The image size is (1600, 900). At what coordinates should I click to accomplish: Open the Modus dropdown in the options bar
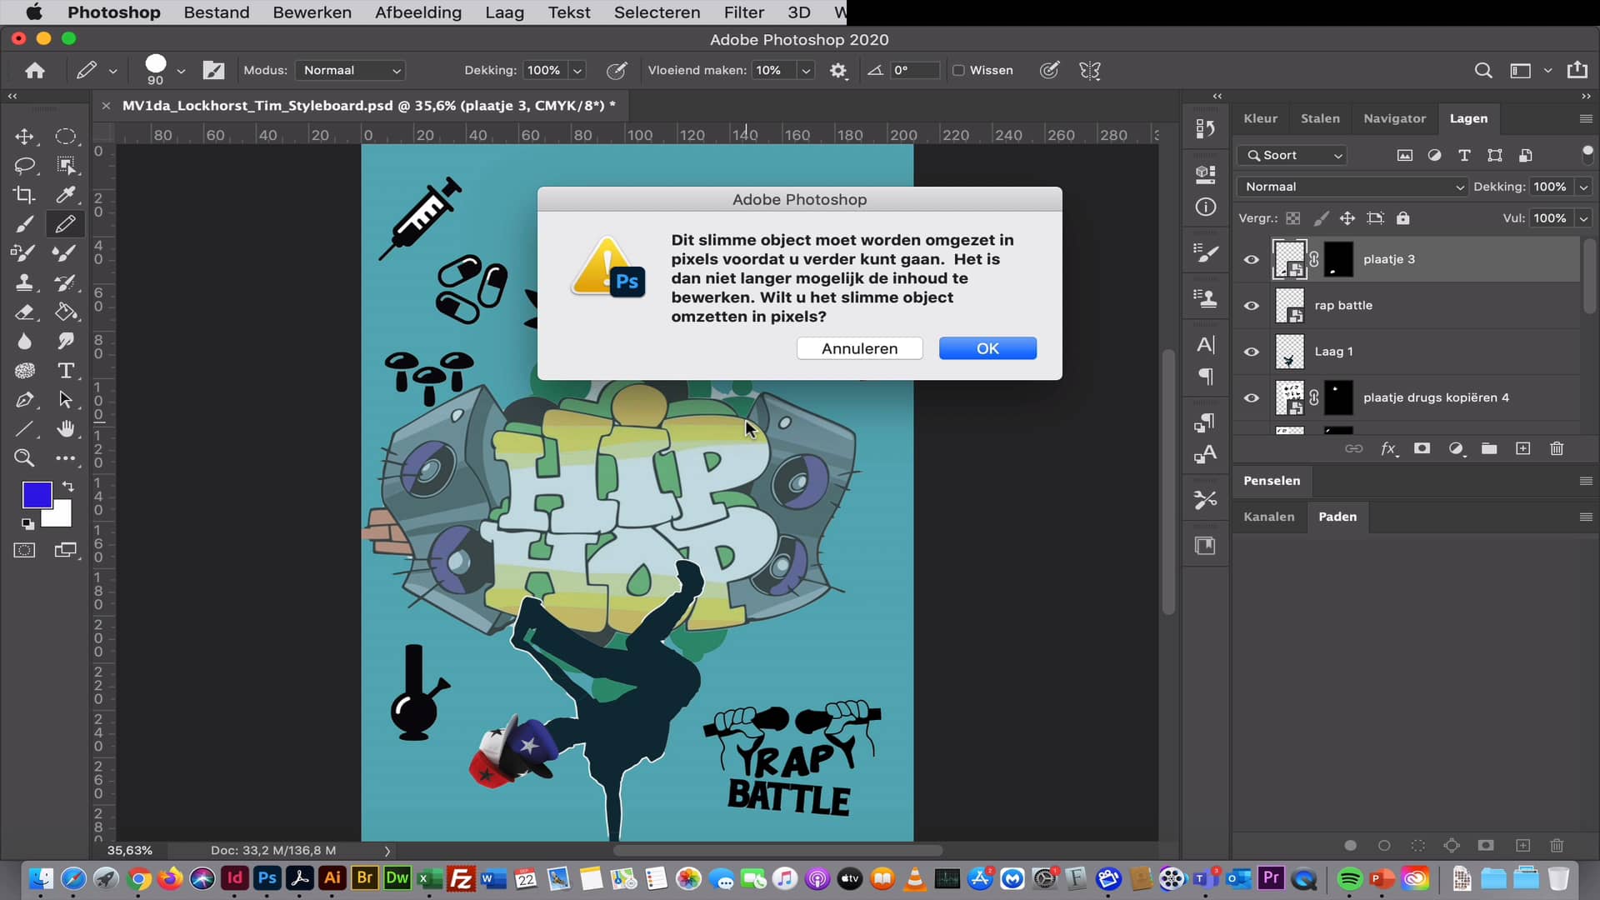click(349, 70)
